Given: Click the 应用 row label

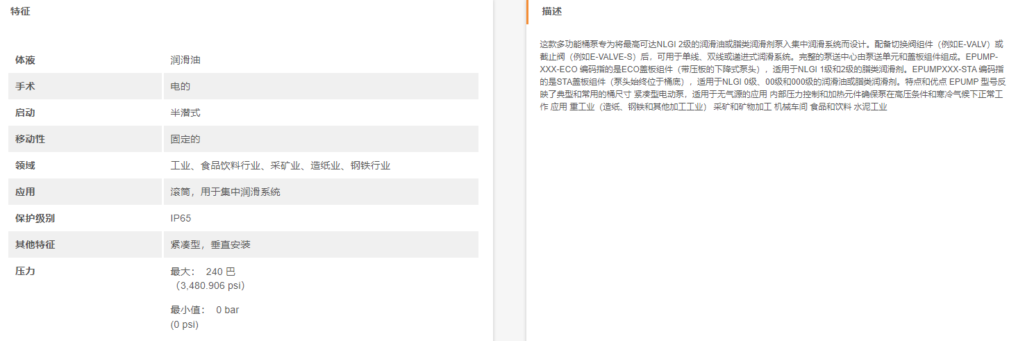Looking at the screenshot, I should (25, 192).
